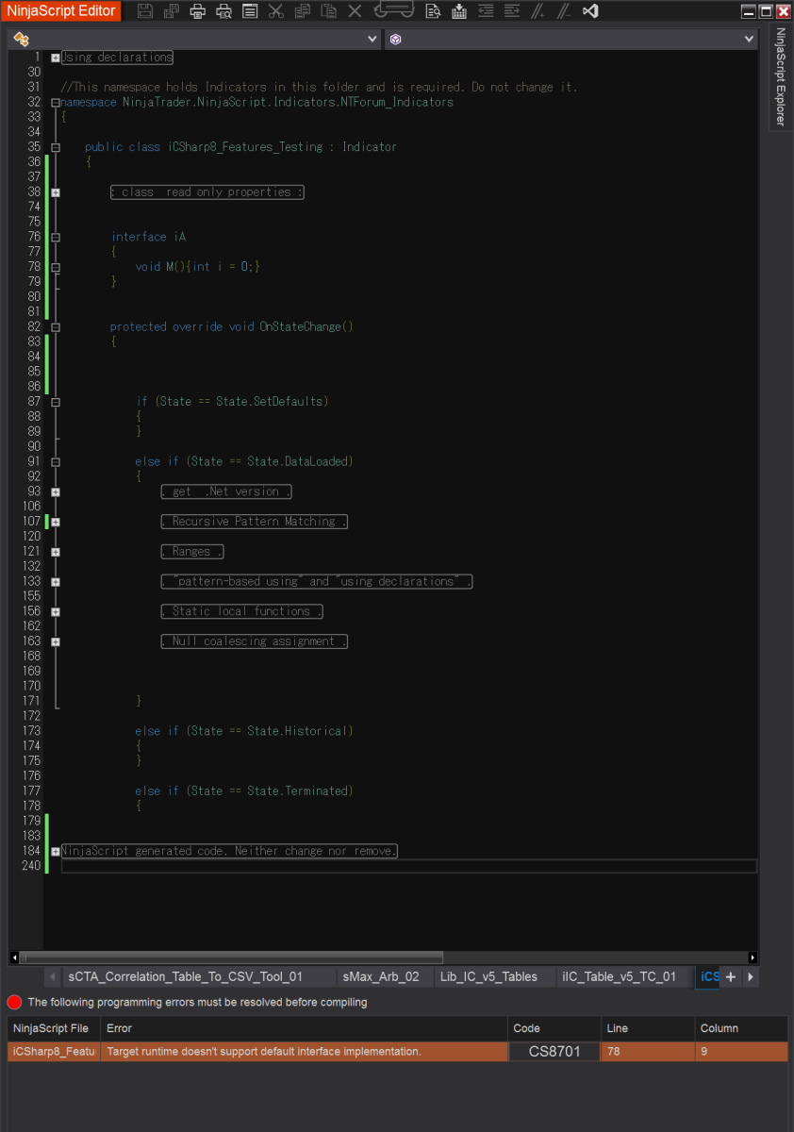This screenshot has height=1132, width=794.
Task: Add a new script tab with plus
Action: coord(730,977)
